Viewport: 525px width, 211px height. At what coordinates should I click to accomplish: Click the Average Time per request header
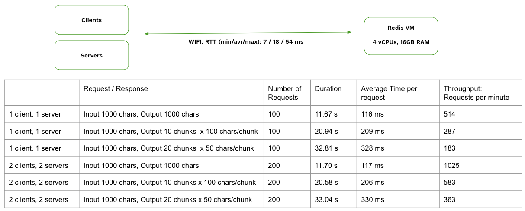(x=398, y=93)
